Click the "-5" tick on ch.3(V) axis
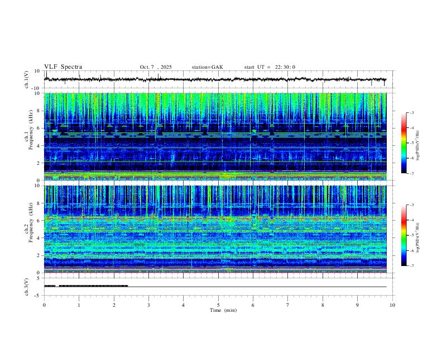The image size is (442, 342). (38, 296)
